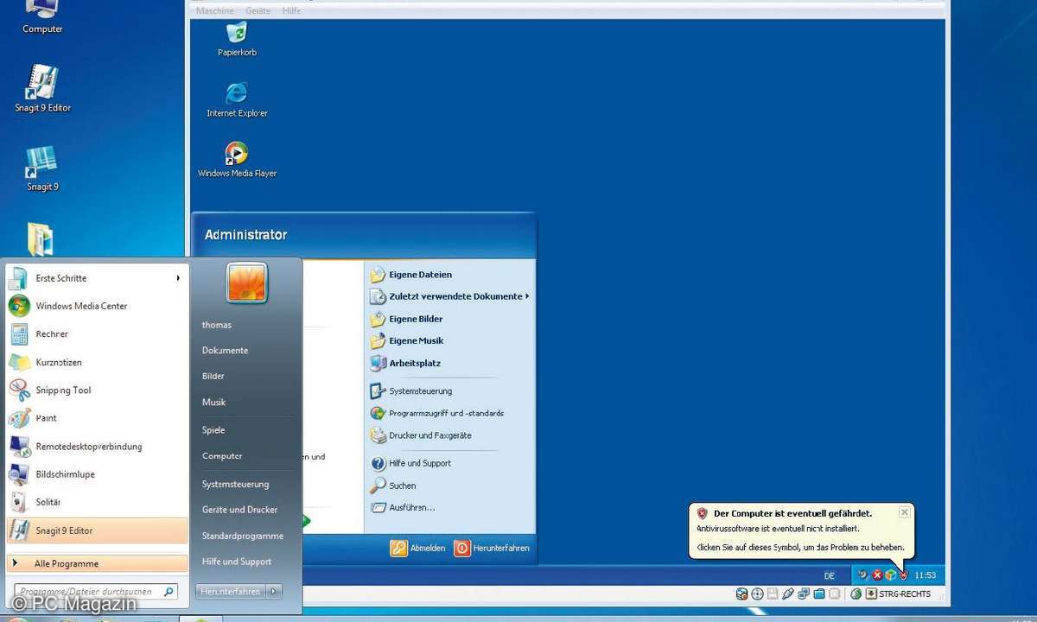Click the red Herunterfahren button in XP

[x=492, y=548]
